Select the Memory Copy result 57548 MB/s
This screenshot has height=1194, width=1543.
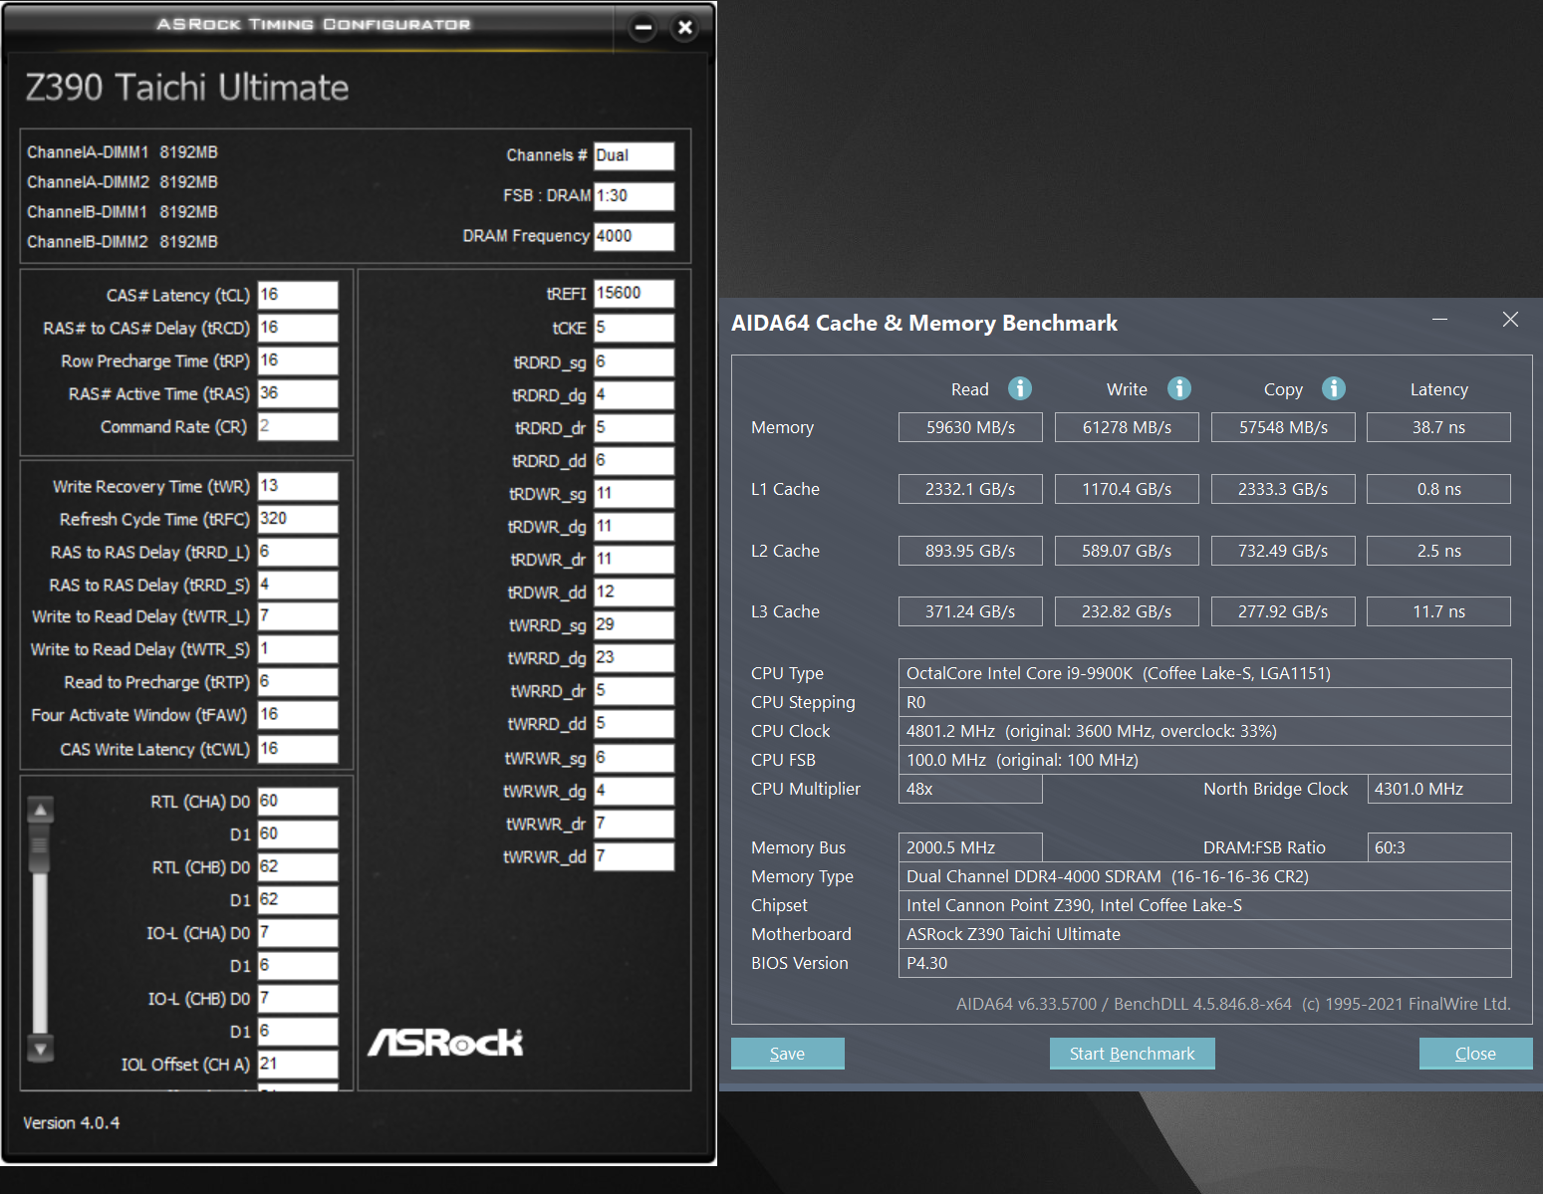(x=1283, y=427)
